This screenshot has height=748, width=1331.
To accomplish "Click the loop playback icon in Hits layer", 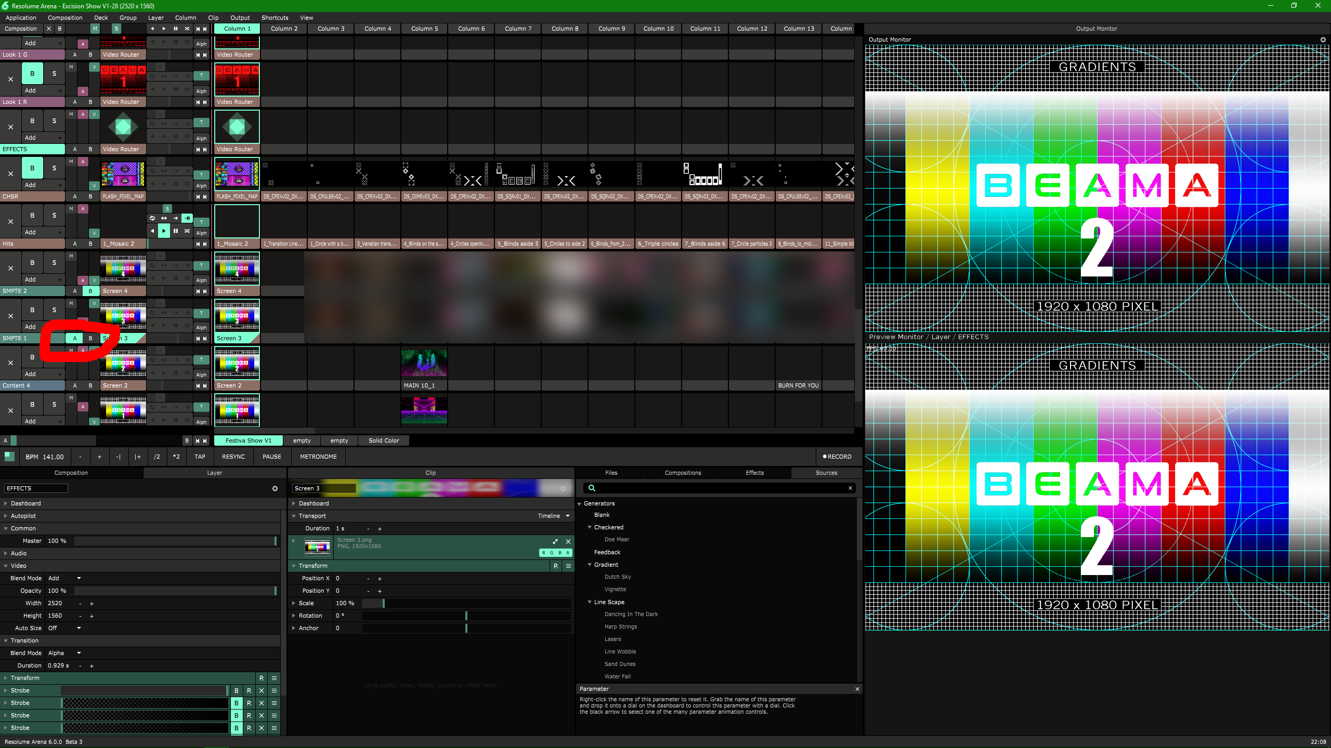I will 152,218.
